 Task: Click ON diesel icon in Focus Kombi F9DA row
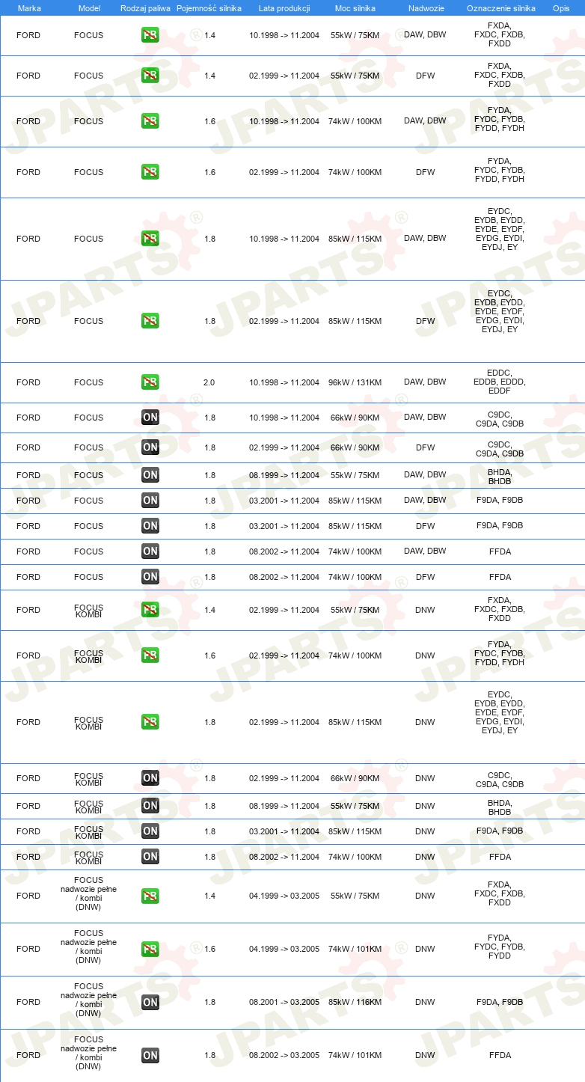[150, 831]
